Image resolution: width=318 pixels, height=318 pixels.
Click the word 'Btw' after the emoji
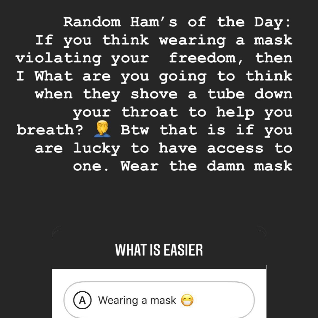pos(135,130)
